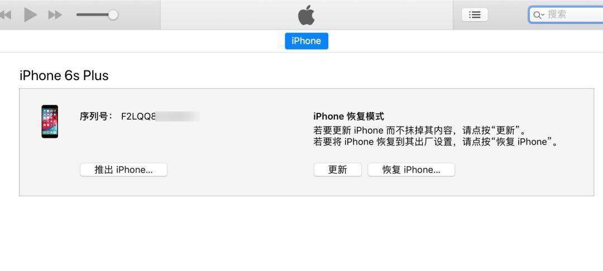
Task: Skip ahead with the fast-forward icon
Action: [x=55, y=15]
